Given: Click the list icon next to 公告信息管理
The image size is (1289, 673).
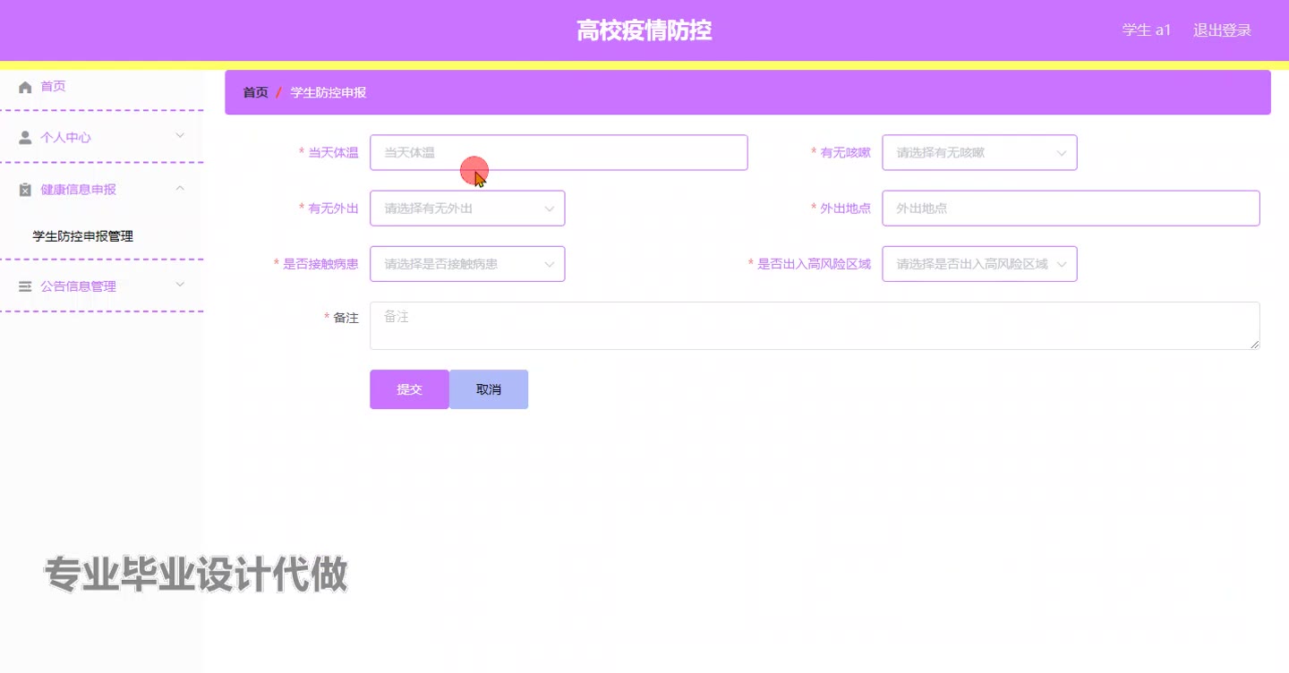Looking at the screenshot, I should [25, 286].
